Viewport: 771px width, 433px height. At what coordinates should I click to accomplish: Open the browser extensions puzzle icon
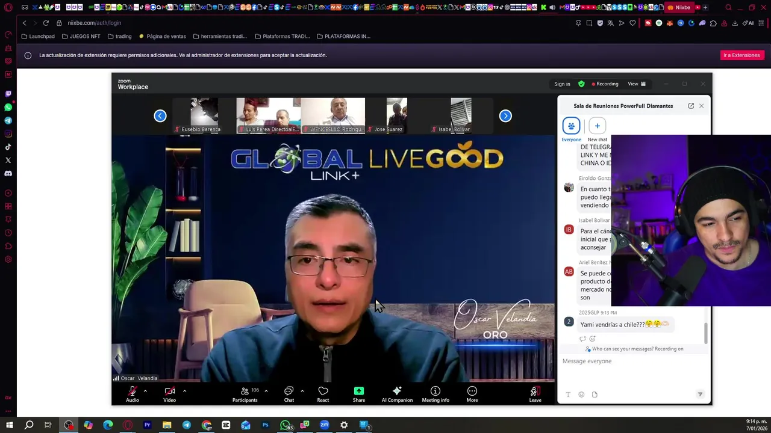coord(713,23)
